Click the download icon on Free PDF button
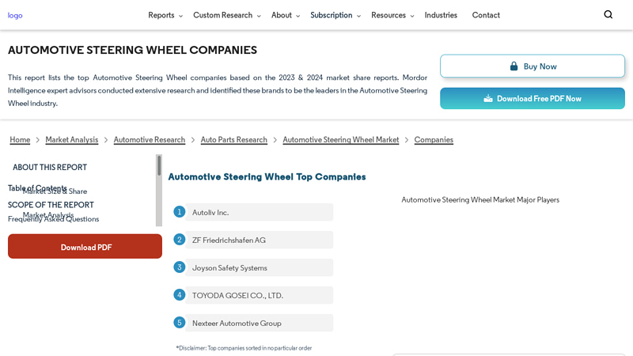This screenshot has height=356, width=633. pos(488,98)
